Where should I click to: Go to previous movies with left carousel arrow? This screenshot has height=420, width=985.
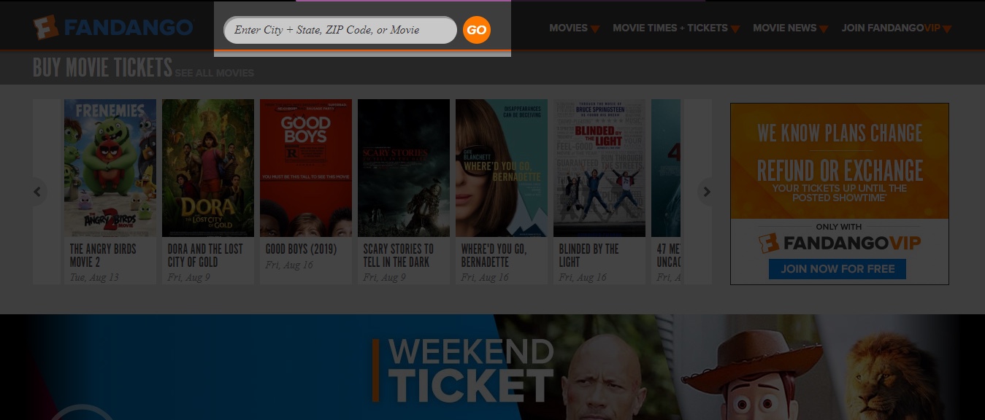click(x=37, y=192)
